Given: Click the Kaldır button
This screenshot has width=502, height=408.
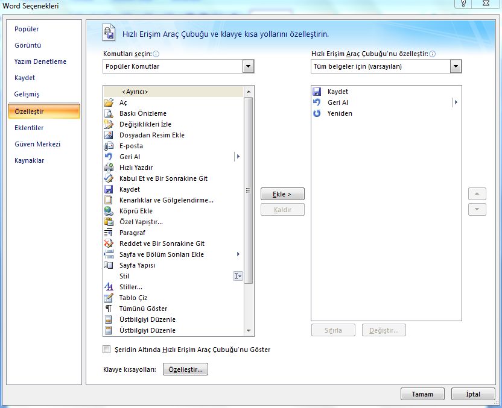Looking at the screenshot, I should 282,210.
